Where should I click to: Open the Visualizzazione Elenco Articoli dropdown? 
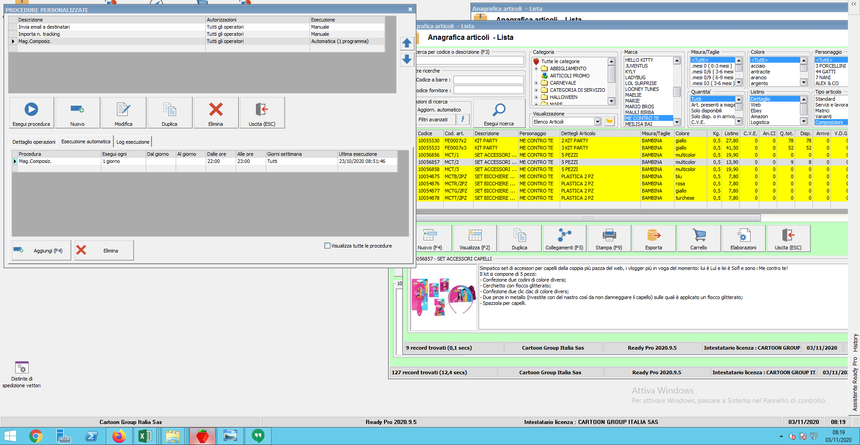click(x=597, y=122)
